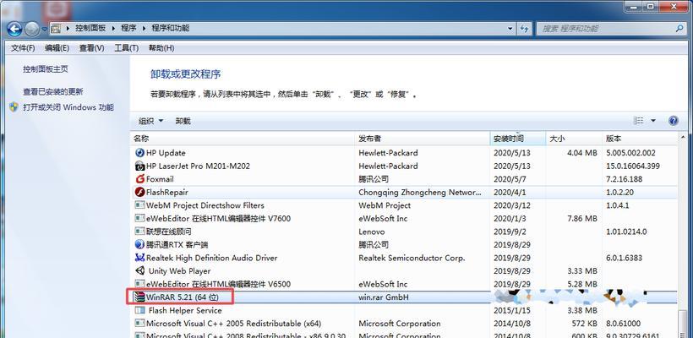Click the shield icon beside Windows 功能
Image resolution: width=693 pixels, height=338 pixels.
14,107
